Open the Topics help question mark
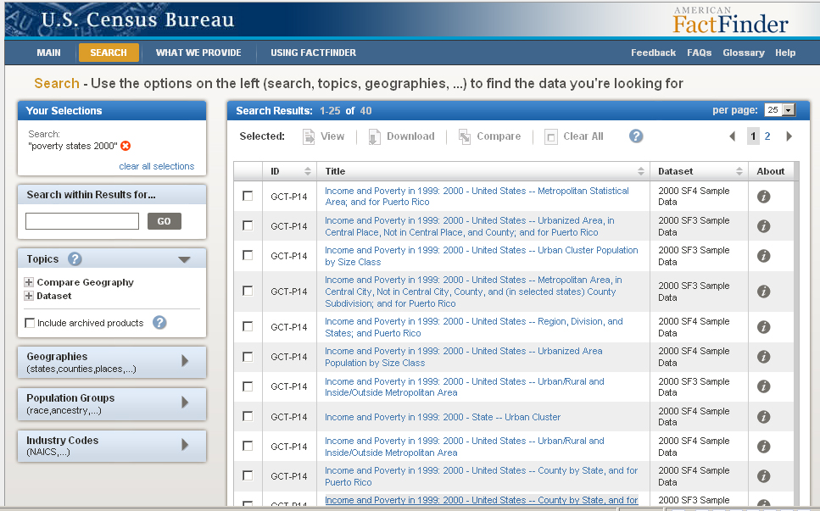The height and width of the screenshot is (511, 820). tap(75, 259)
